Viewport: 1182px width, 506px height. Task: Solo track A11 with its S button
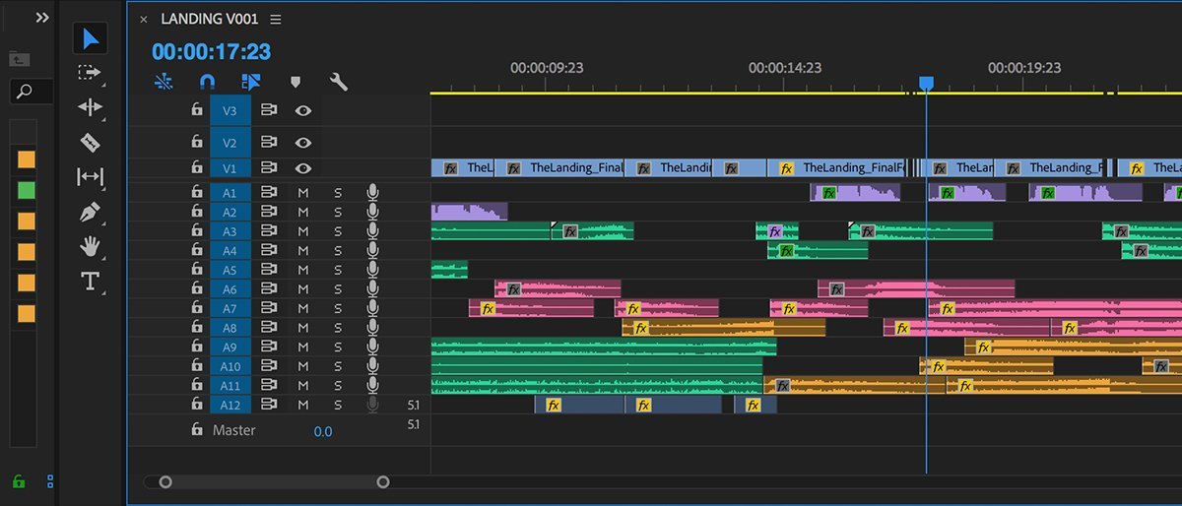tap(338, 386)
